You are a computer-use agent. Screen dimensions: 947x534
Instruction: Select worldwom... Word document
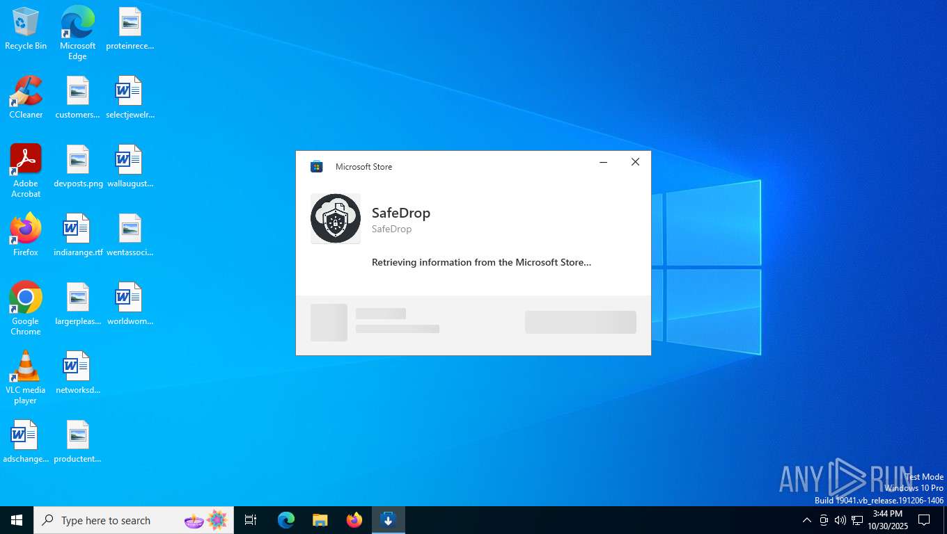click(130, 304)
